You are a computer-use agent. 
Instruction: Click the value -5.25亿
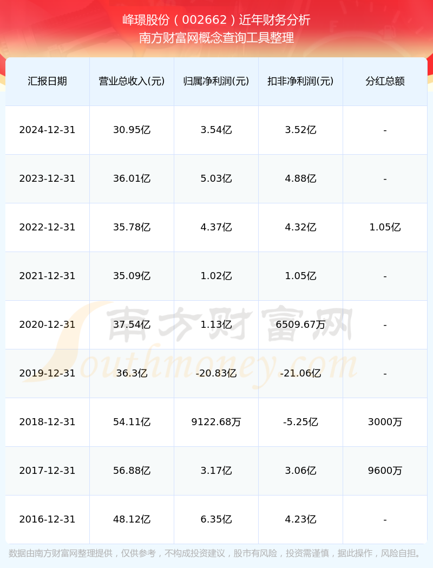pos(301,422)
